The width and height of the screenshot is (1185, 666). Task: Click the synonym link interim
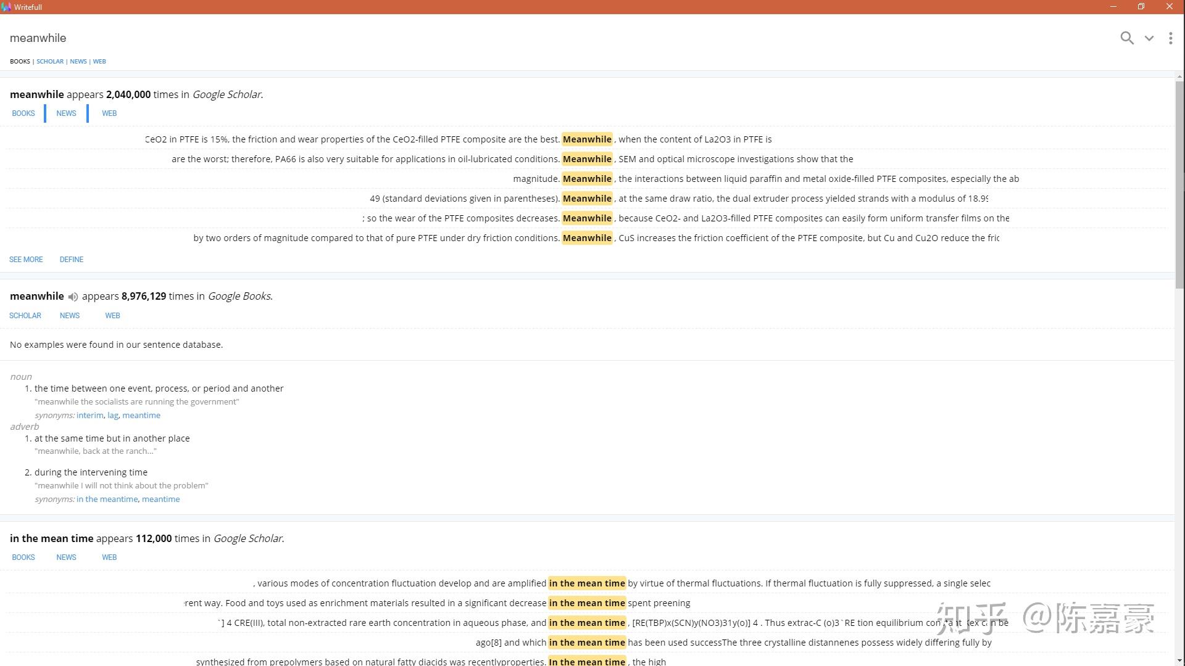click(x=90, y=416)
